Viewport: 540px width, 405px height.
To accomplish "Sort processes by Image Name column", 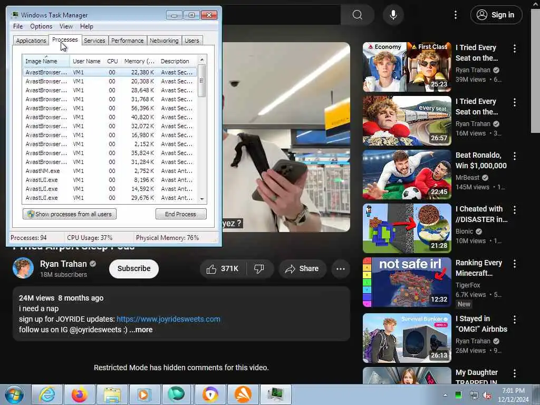I will (x=46, y=61).
